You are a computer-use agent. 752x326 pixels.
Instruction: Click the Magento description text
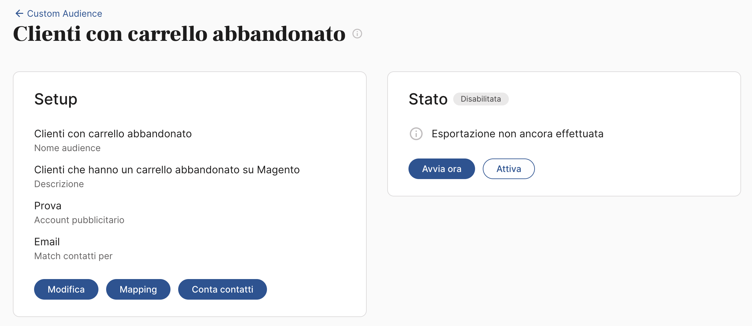[x=167, y=170]
